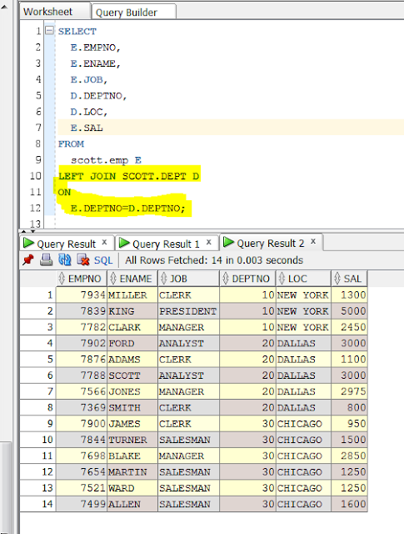Close the Query Result 1 tab
The height and width of the screenshot is (534, 404).
pos(209,242)
